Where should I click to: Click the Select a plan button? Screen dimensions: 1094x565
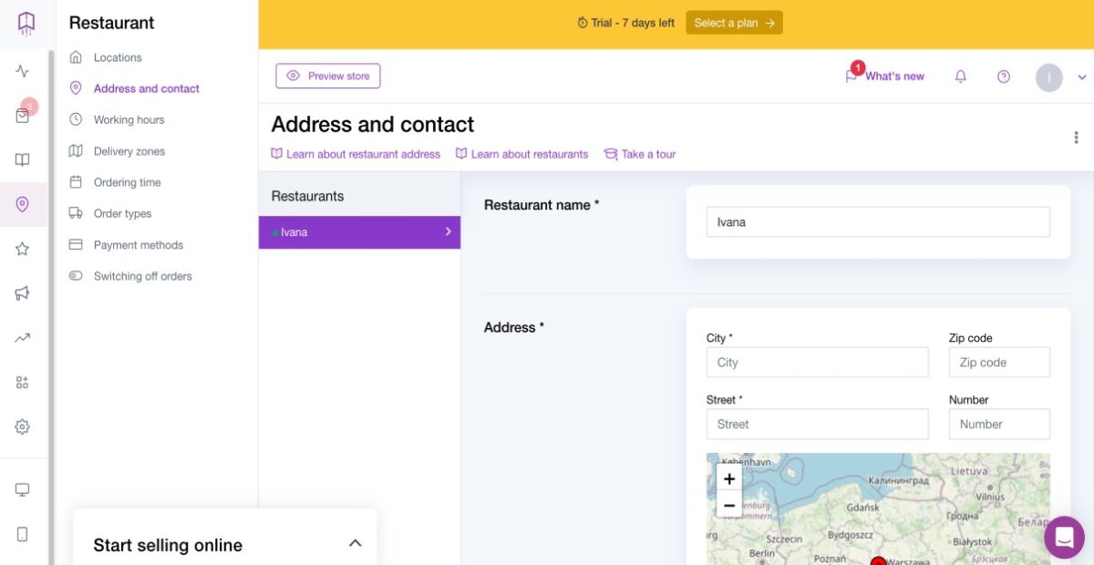point(734,22)
